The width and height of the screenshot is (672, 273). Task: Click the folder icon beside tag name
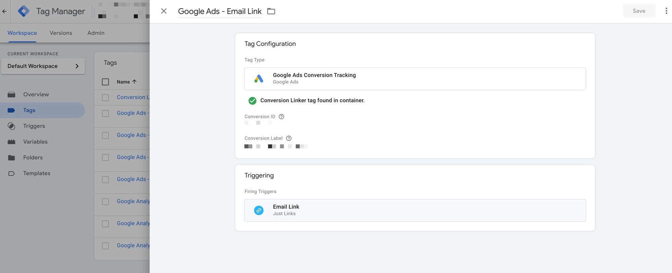coord(271,11)
